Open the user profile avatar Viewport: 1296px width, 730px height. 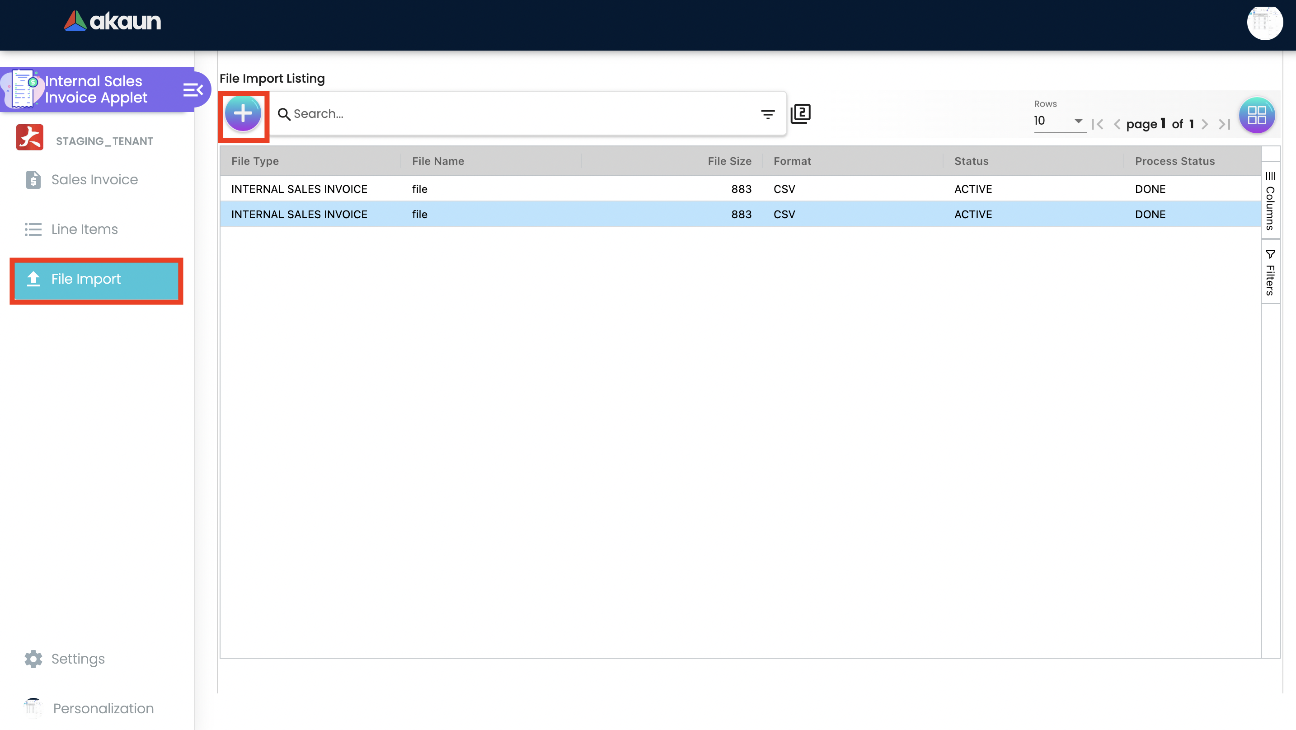[1264, 23]
